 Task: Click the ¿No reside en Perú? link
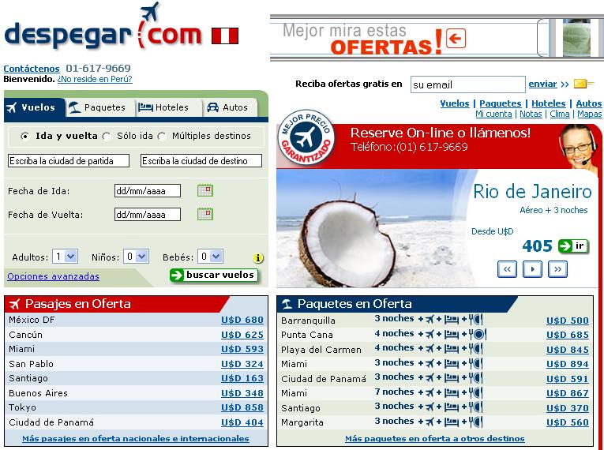[x=95, y=79]
